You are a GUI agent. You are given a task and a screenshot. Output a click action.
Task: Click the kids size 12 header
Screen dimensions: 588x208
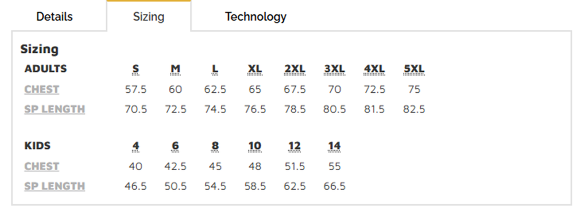coord(295,146)
